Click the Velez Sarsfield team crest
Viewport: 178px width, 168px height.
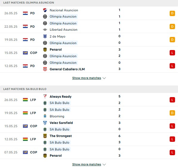pyautogui.click(x=45, y=123)
